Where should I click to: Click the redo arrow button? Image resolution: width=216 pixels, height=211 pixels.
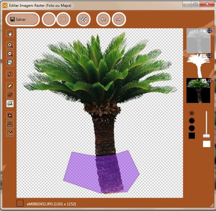pos(119,19)
